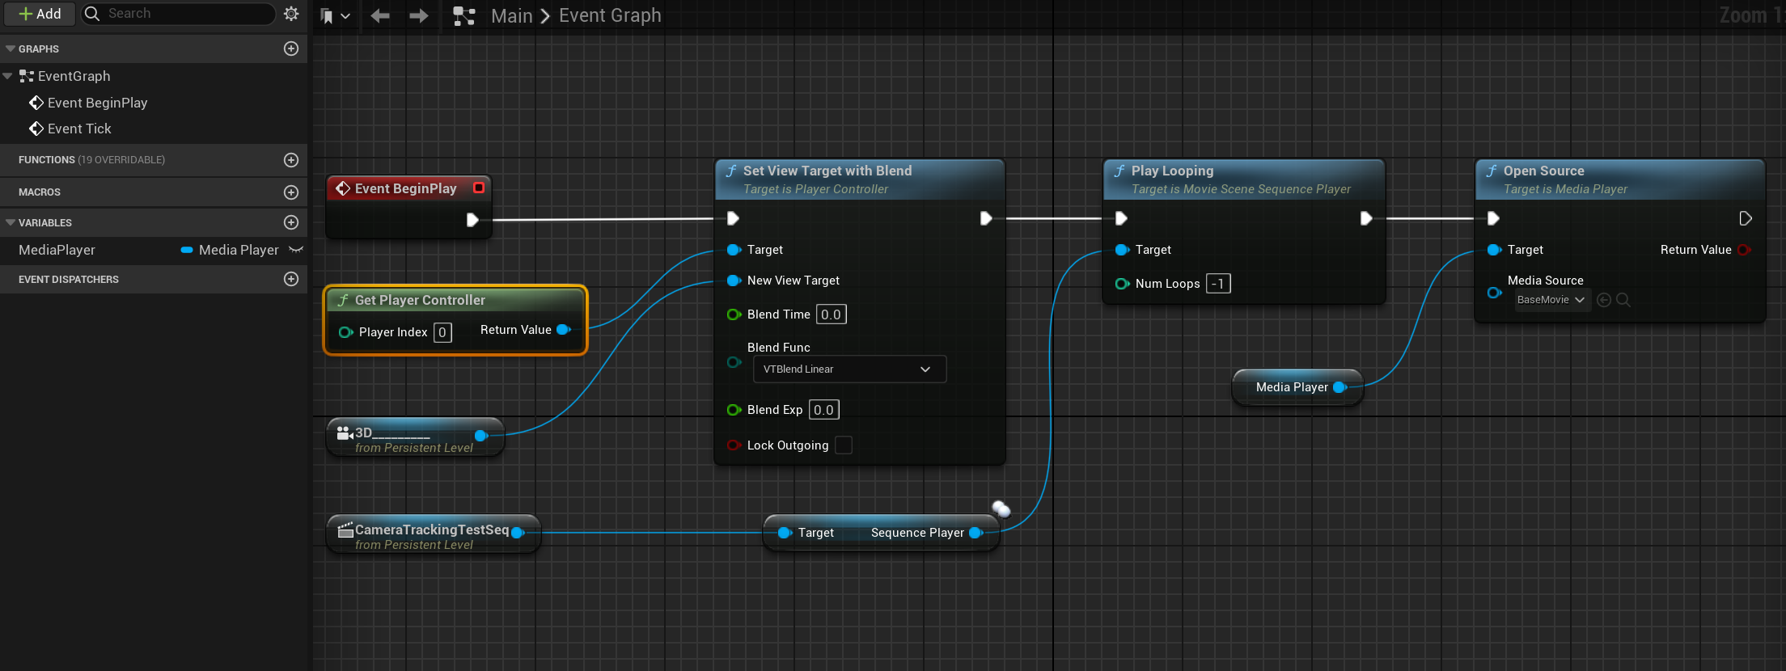1786x671 pixels.
Task: Navigate back with the left arrow
Action: tap(380, 15)
